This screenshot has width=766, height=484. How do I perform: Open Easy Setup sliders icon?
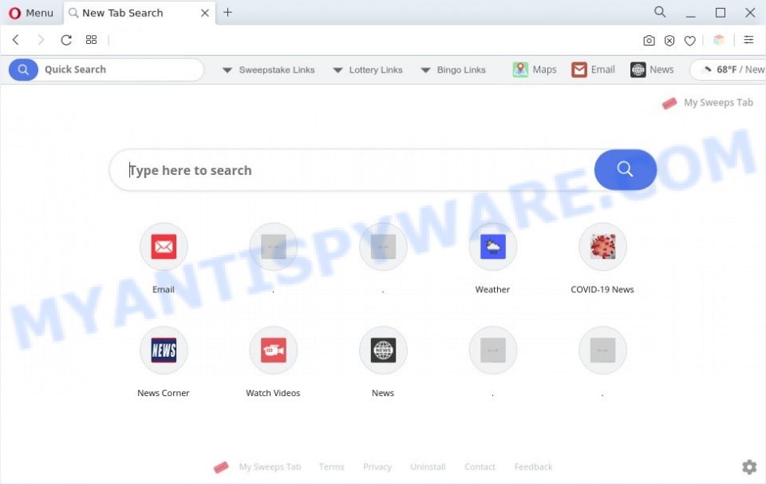748,40
